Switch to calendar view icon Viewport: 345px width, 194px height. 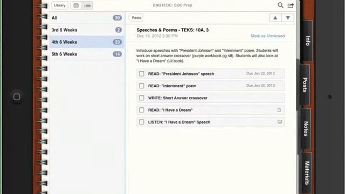(76, 5)
